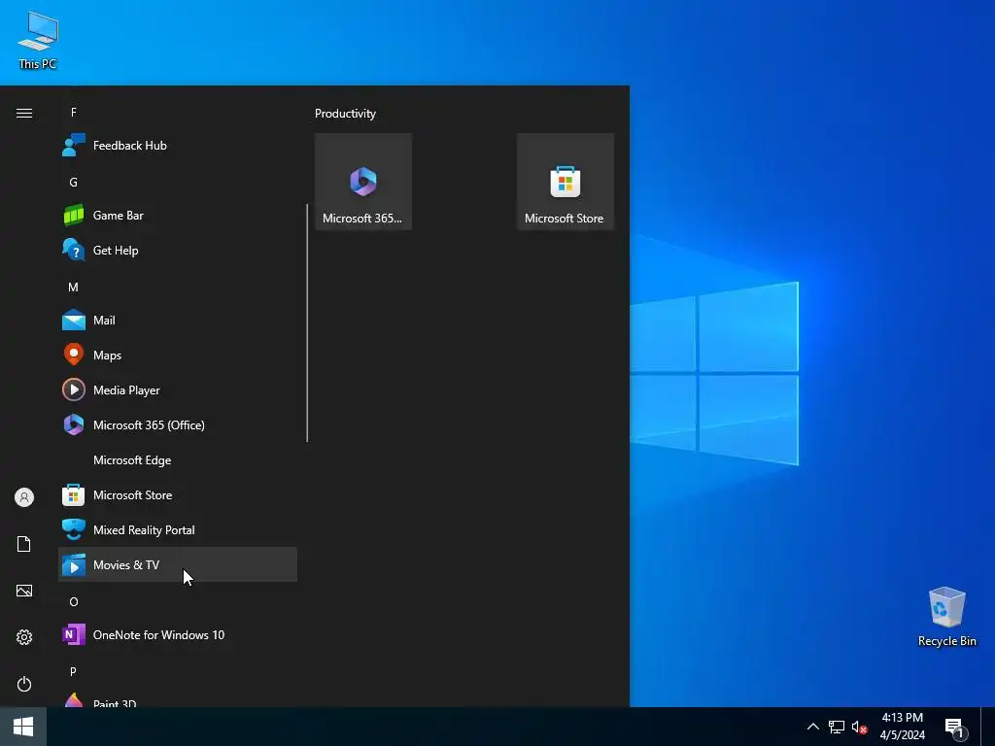Click the letter O group header
Image resolution: width=995 pixels, height=746 pixels.
(74, 601)
